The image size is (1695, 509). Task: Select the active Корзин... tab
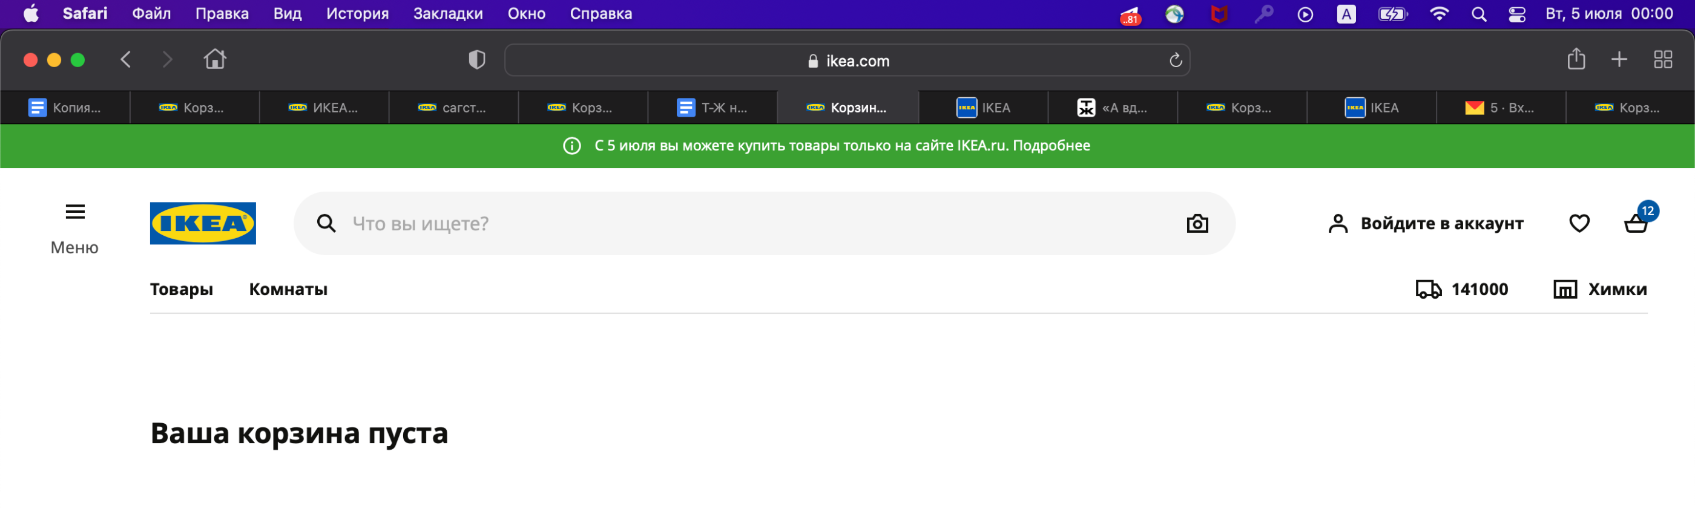(x=847, y=108)
